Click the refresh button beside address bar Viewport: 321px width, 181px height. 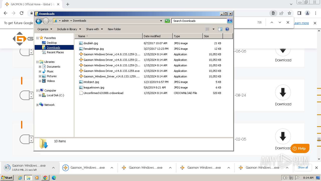coord(167,21)
